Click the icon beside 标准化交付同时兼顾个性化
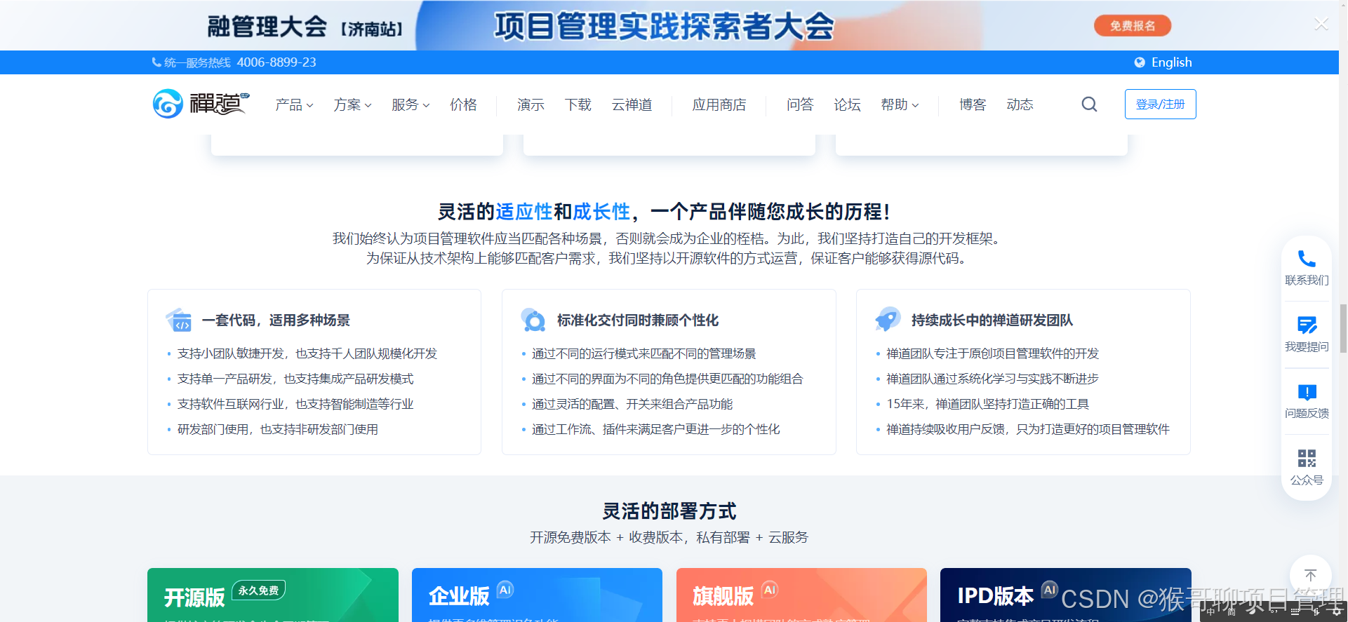1348x622 pixels. [533, 320]
